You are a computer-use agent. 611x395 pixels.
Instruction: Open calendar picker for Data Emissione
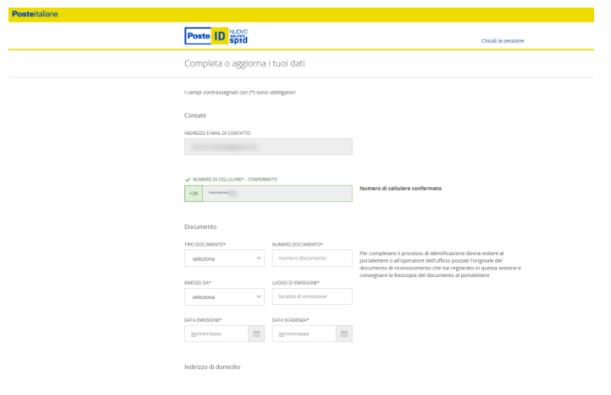coord(256,334)
